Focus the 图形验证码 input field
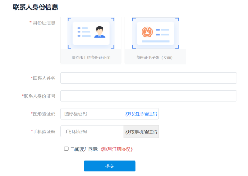248x176 pixels. [x=92, y=114]
